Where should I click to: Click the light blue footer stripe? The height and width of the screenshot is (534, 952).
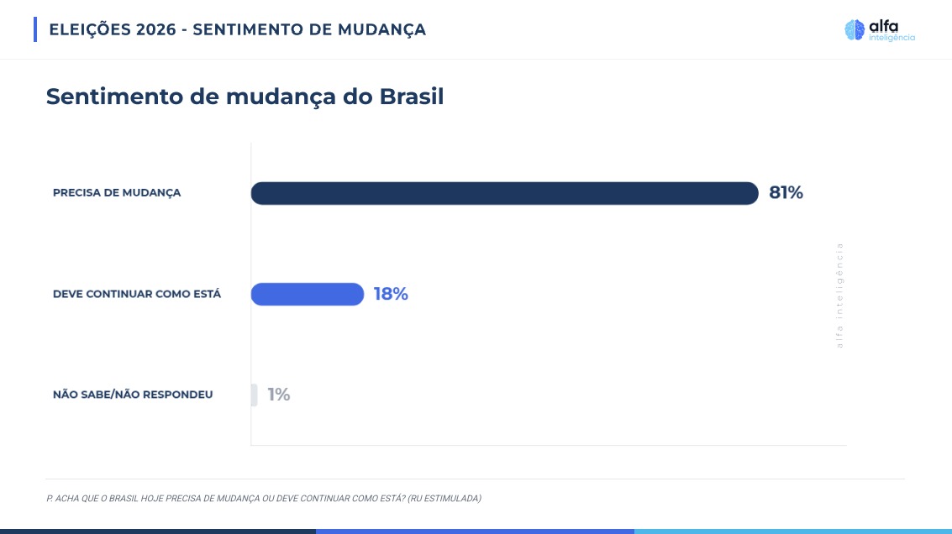coord(792,531)
